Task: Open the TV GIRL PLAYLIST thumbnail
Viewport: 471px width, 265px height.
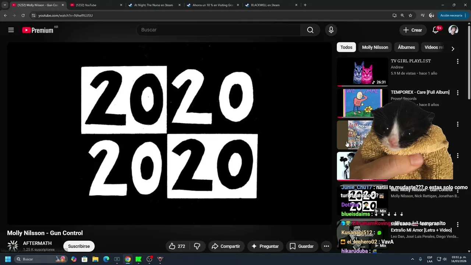Action: 362,72
